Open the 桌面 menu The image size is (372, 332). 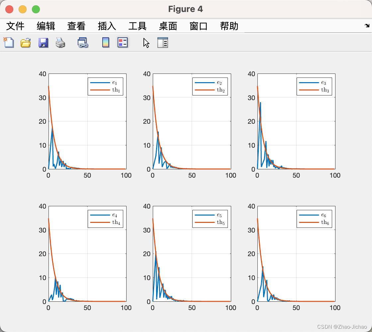coord(168,26)
